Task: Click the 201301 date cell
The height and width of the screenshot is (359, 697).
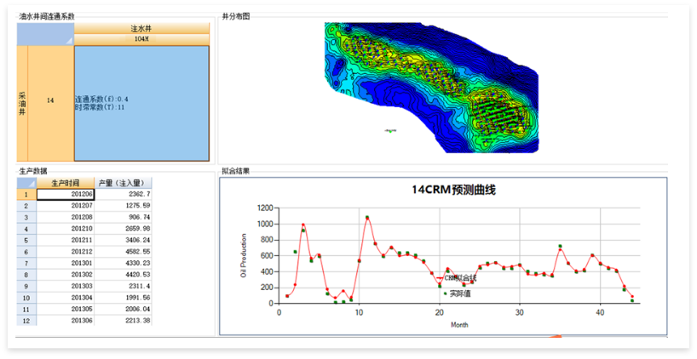Action: tap(65, 263)
